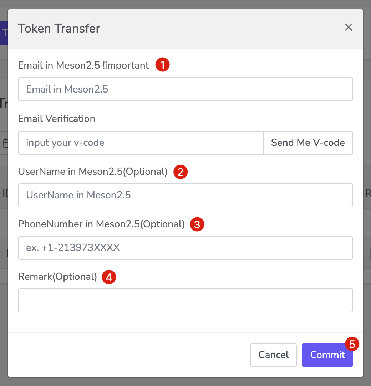Submit the form with Commit button
Screen dimensions: 371x386
tap(327, 355)
